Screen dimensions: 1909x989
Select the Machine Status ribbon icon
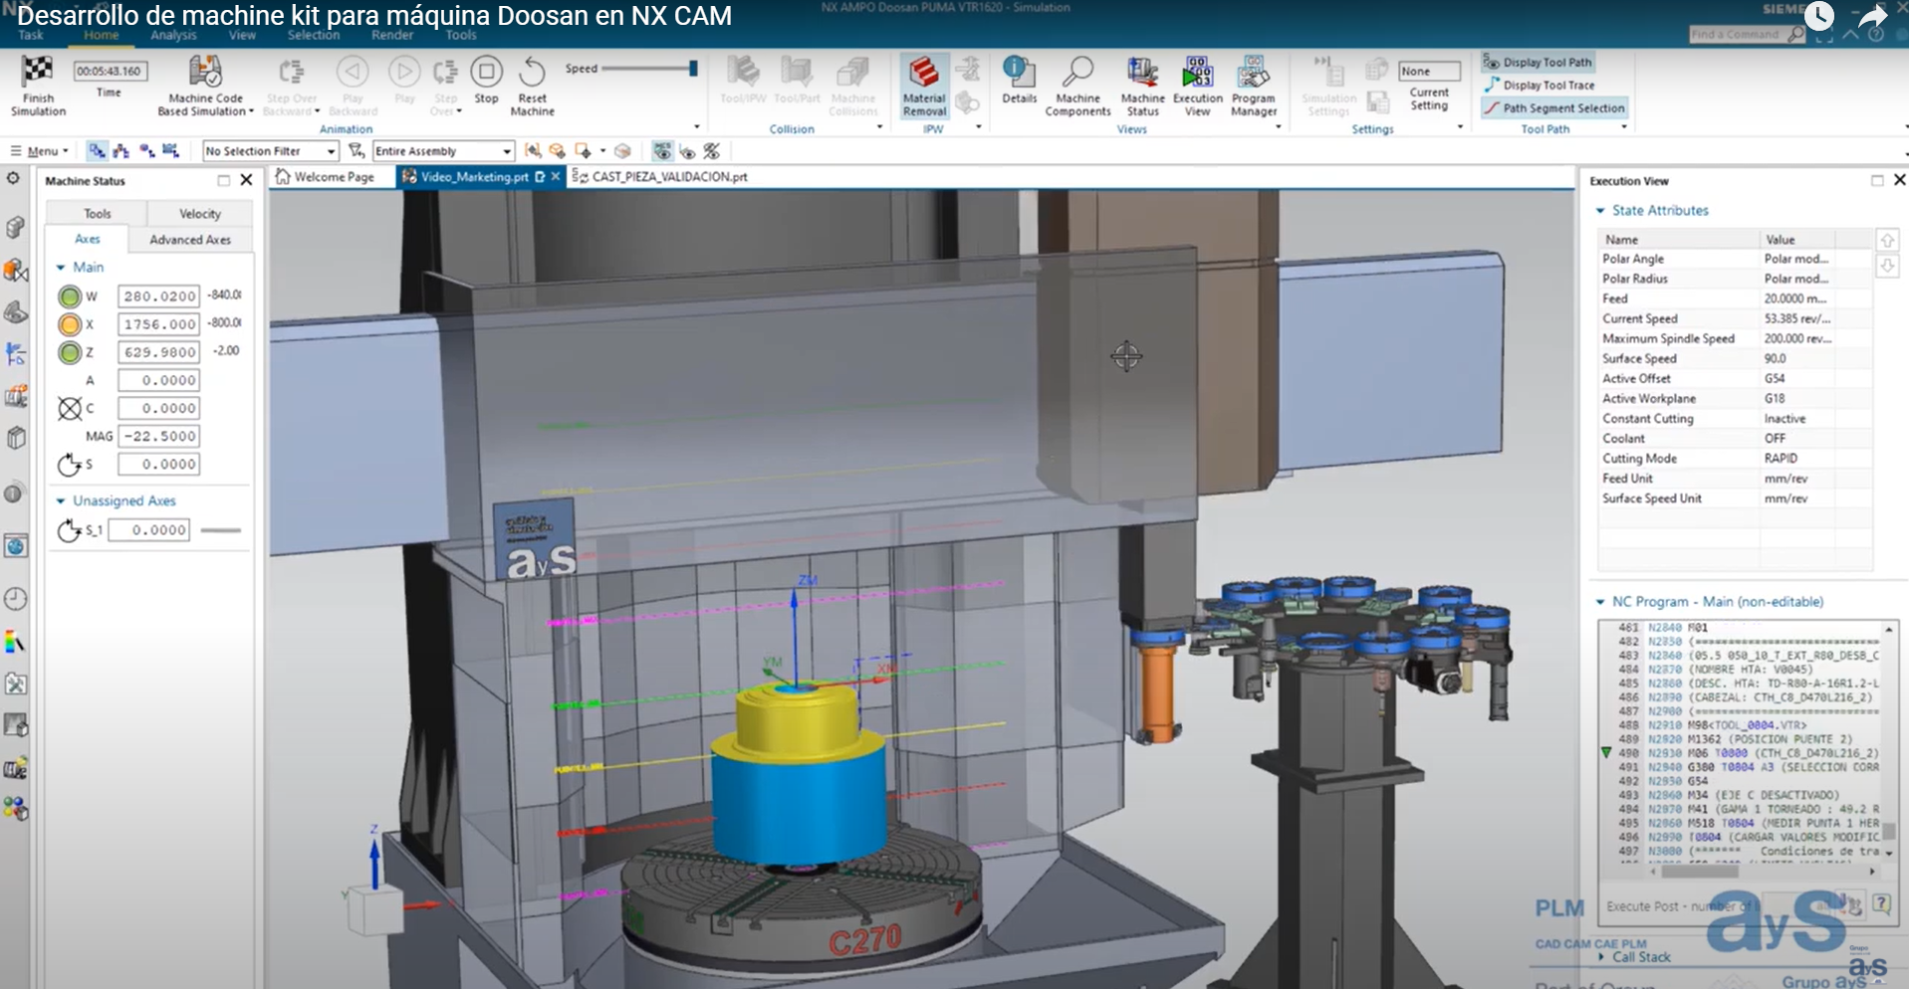tap(1142, 85)
